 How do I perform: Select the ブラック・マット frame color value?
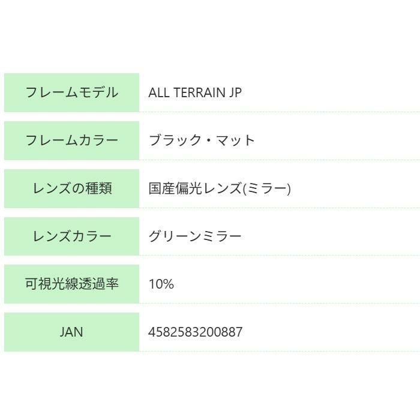tap(202, 140)
